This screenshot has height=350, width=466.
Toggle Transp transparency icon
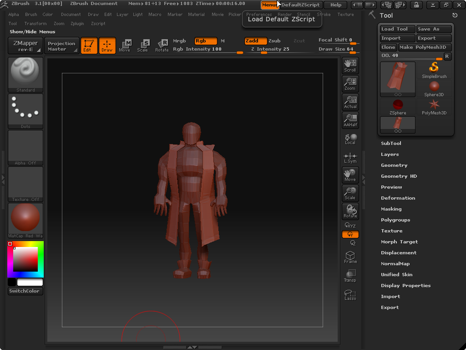[350, 276]
